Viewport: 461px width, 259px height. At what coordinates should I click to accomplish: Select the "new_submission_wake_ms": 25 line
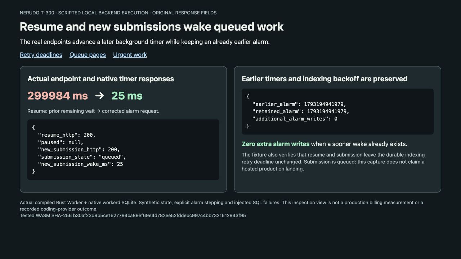pos(80,164)
